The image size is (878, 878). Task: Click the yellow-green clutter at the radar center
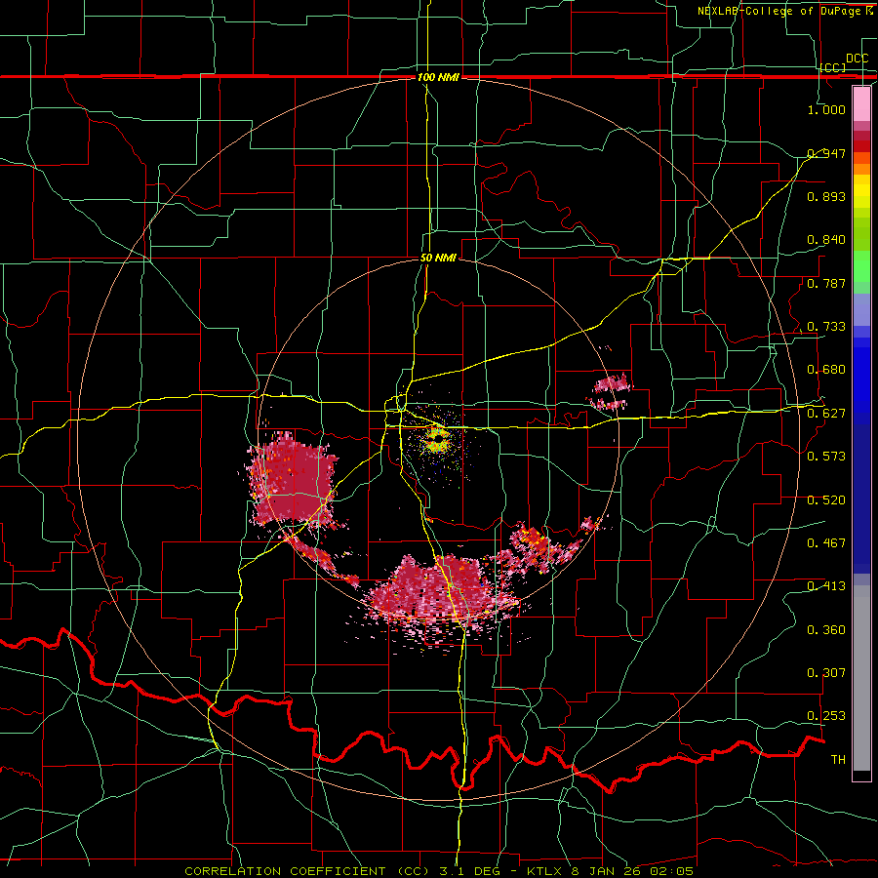pos(437,440)
